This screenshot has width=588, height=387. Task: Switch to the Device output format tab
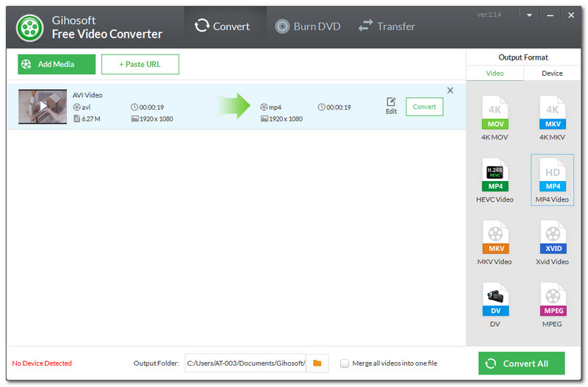pos(552,73)
